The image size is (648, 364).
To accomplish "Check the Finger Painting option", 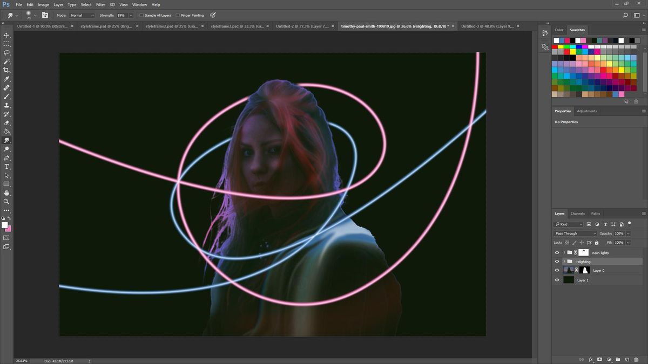I will pos(178,15).
